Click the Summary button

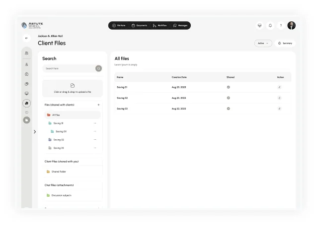tap(285, 43)
